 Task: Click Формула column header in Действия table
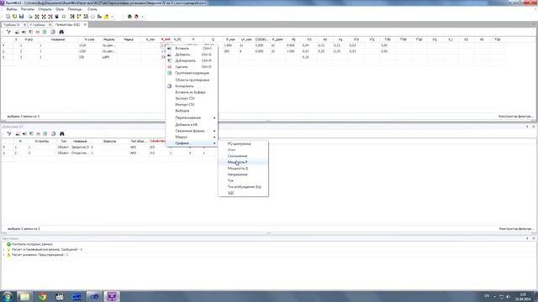(x=109, y=141)
